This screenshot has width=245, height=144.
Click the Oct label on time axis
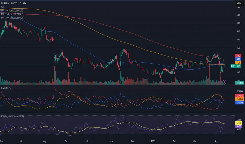coord(88,141)
